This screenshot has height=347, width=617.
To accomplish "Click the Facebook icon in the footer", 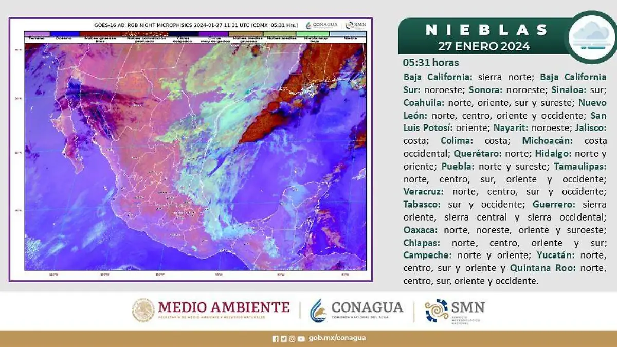I will tap(276, 339).
